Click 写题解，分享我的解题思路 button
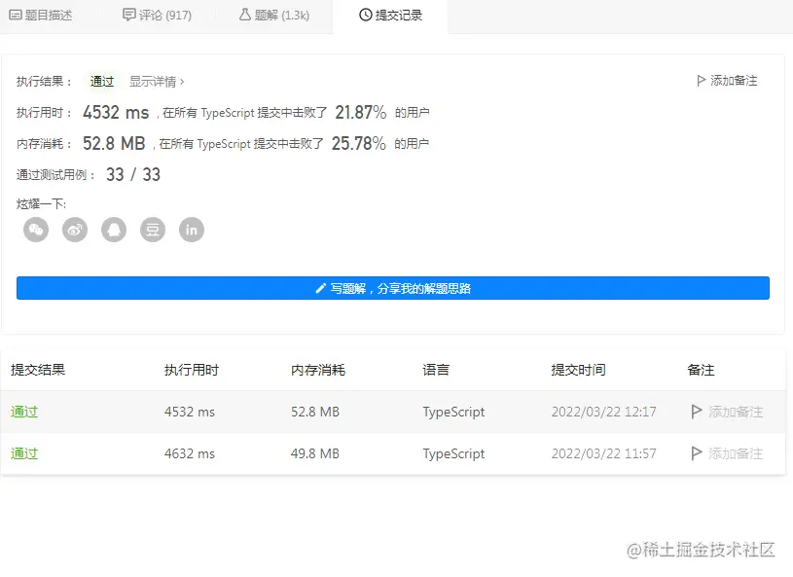 [x=393, y=288]
